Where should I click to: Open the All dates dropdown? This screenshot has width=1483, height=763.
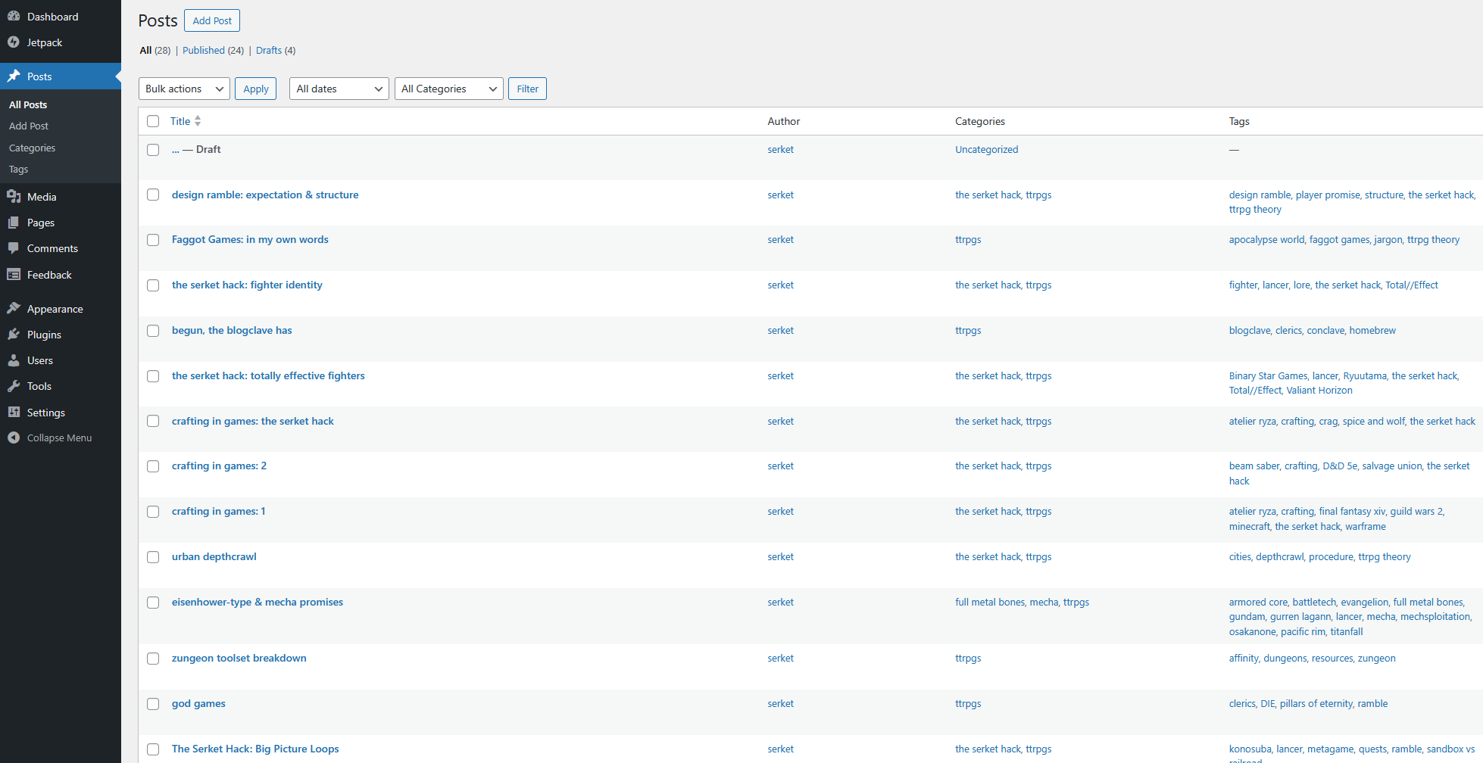click(x=339, y=89)
